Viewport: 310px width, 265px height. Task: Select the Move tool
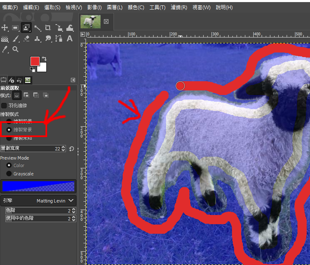point(5,28)
